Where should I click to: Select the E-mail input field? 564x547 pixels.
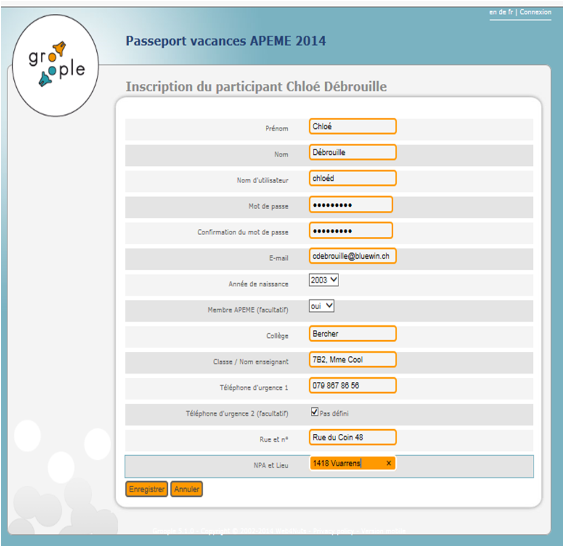pos(352,256)
